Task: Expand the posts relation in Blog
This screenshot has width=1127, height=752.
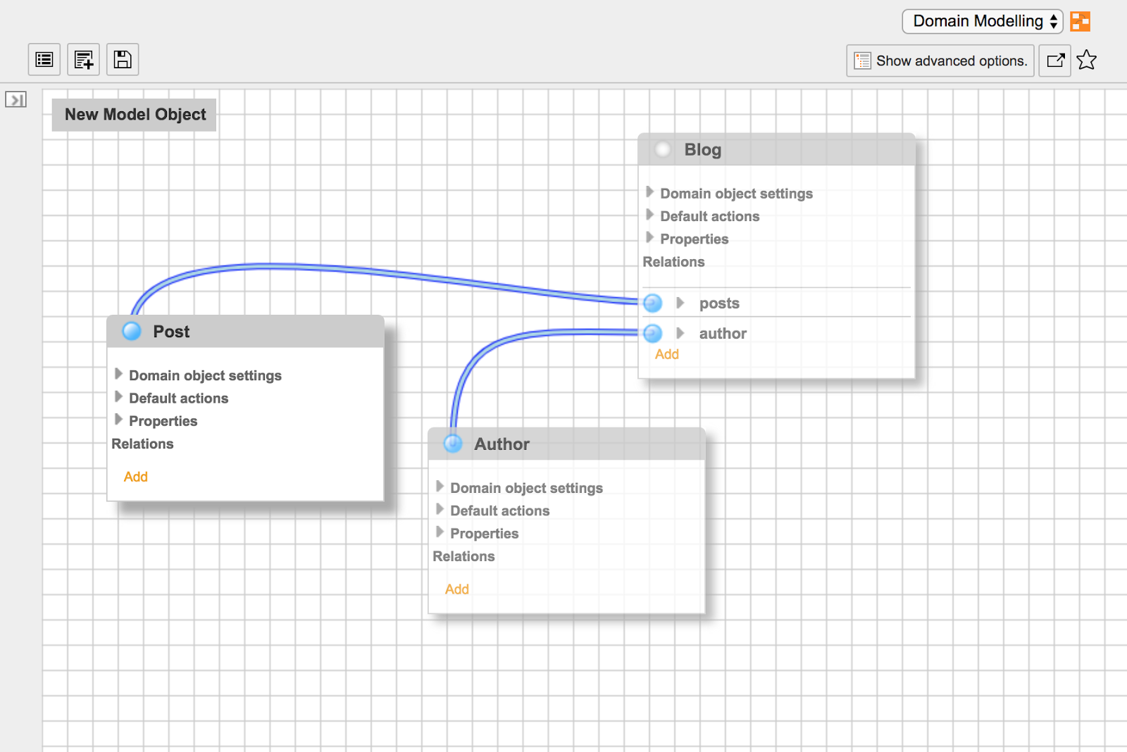Action: pos(680,303)
